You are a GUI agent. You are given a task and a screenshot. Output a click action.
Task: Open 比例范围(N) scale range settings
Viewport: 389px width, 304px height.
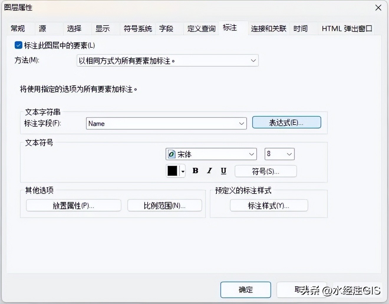tap(165, 205)
